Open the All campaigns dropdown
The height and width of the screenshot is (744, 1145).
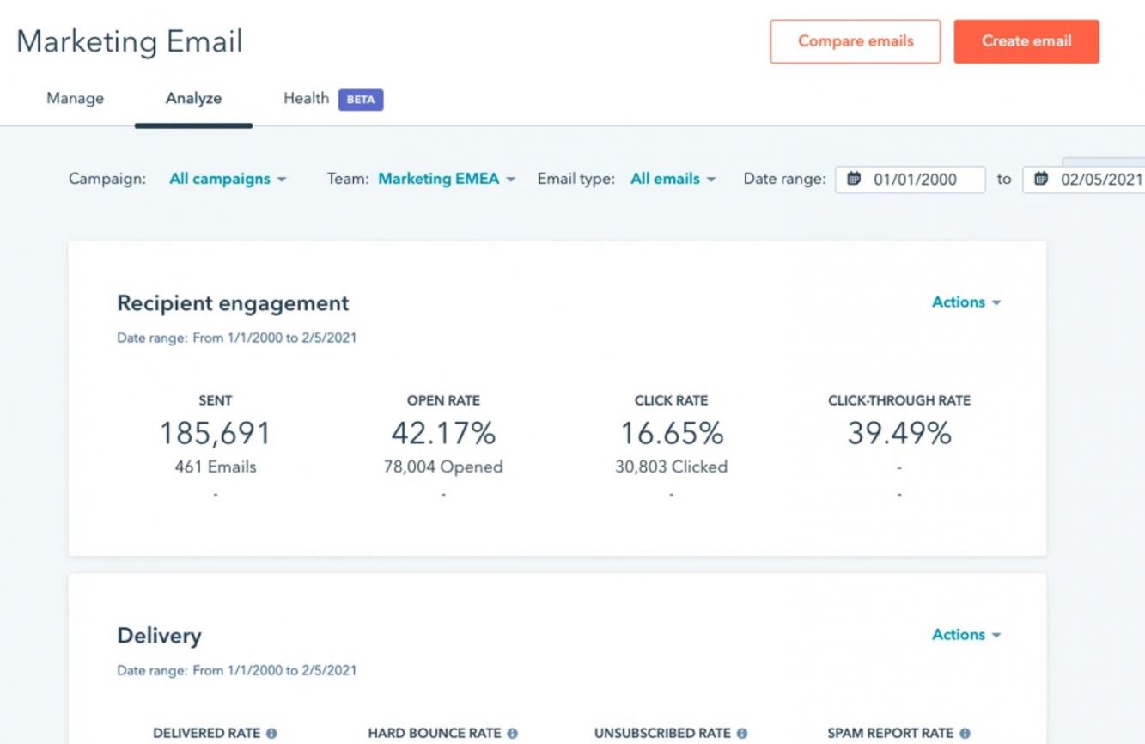pyautogui.click(x=228, y=179)
